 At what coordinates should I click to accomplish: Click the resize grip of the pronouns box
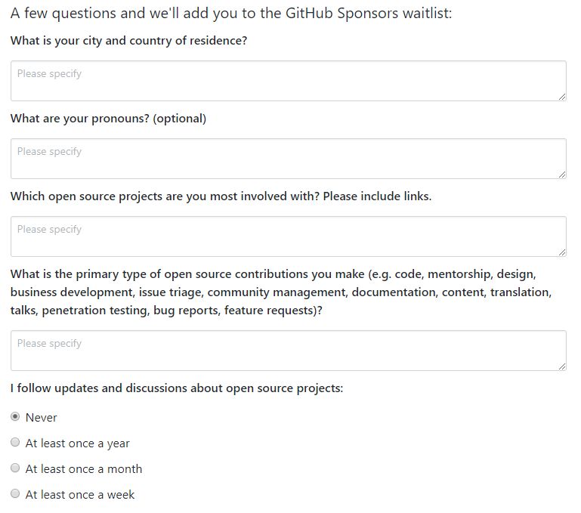pyautogui.click(x=562, y=175)
